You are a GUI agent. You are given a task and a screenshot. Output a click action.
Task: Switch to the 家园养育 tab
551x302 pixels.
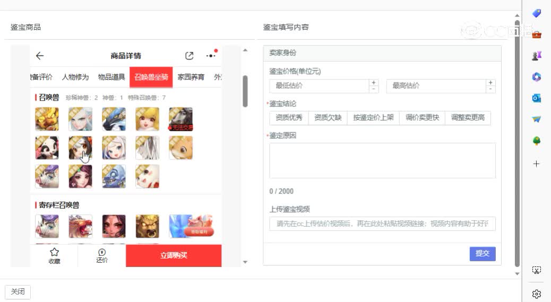pos(191,77)
